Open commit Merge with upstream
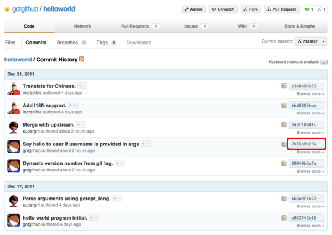332x235 pixels. pyautogui.click(x=49, y=124)
